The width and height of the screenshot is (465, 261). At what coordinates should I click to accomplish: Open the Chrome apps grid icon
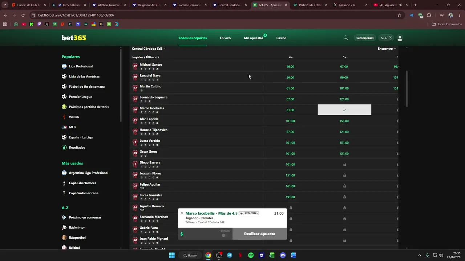pyautogui.click(x=5, y=24)
